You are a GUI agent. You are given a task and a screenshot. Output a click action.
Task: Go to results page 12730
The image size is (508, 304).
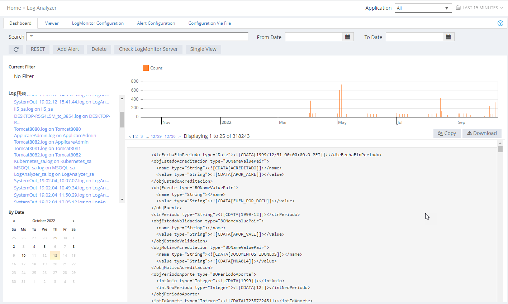tap(170, 136)
